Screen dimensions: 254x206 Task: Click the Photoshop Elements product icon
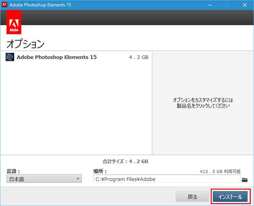[x=10, y=57]
